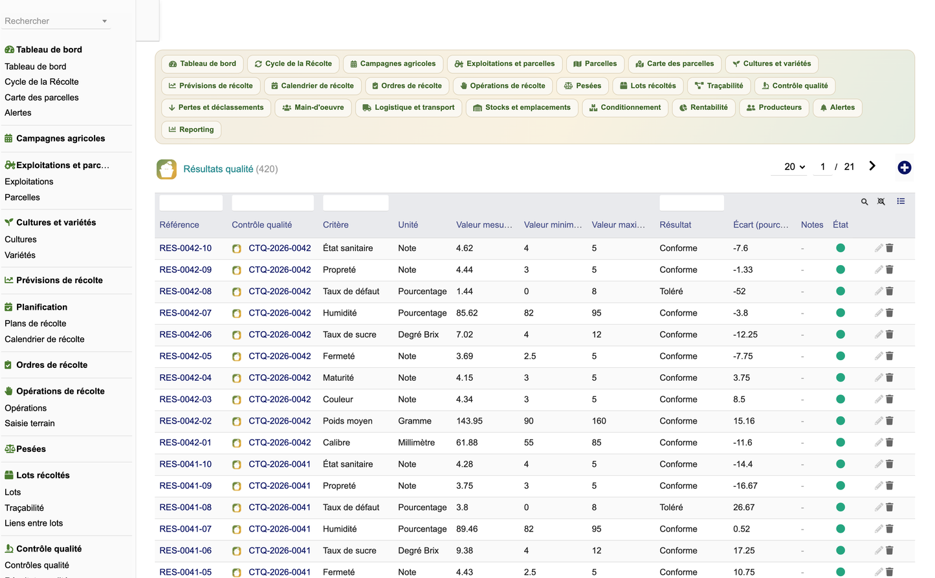The image size is (935, 578).
Task: Open the Rentabilité tab
Action: [703, 108]
